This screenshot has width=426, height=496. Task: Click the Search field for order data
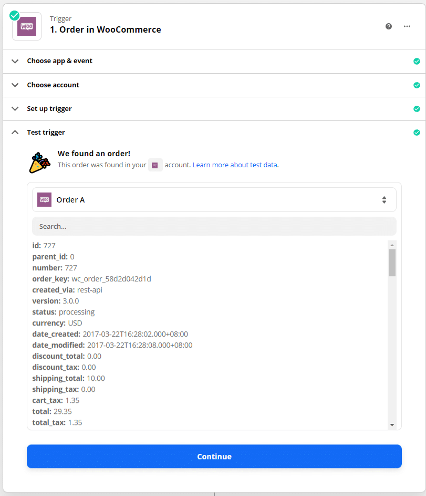coord(214,226)
